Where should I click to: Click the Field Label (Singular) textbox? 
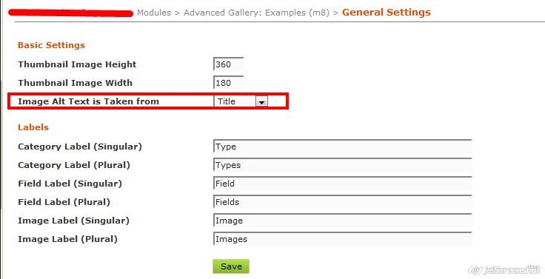[x=342, y=183]
